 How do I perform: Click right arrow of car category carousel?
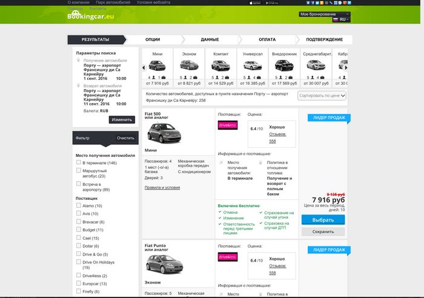click(346, 68)
